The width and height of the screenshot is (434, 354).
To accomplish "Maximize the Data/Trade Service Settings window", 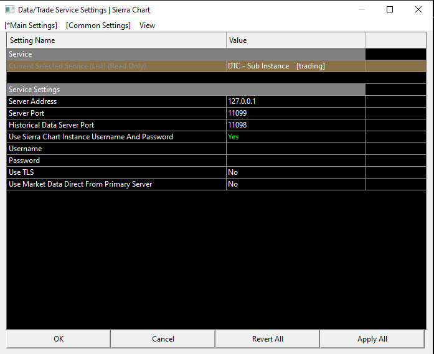I will [390, 10].
